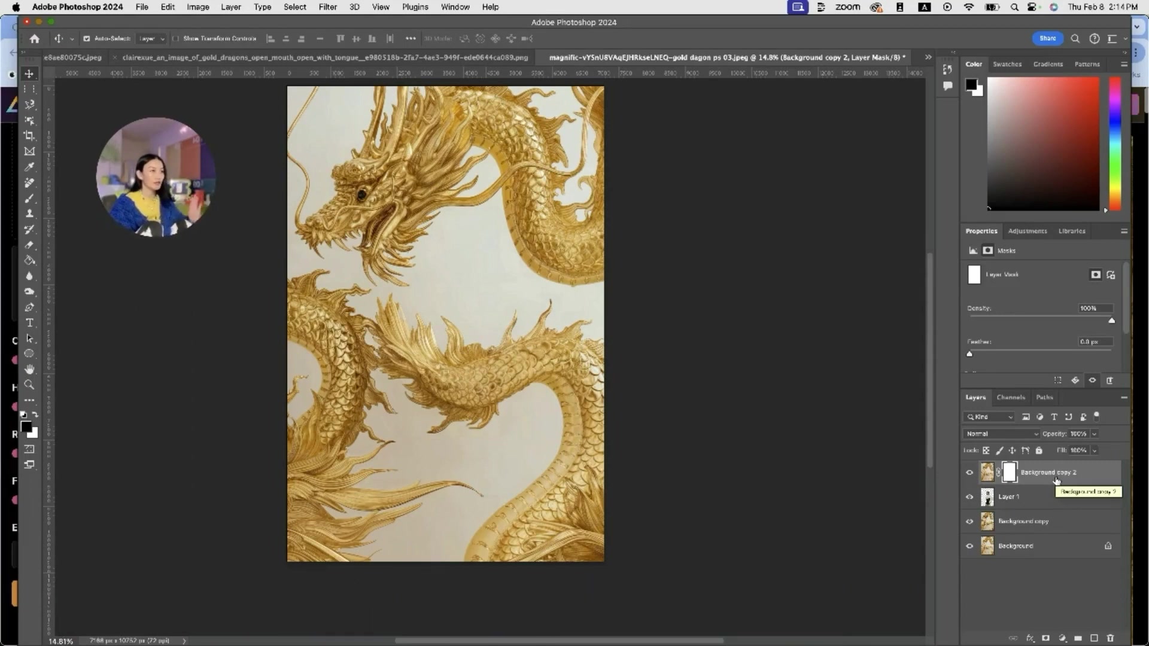This screenshot has width=1149, height=646.
Task: Click the blue Share button
Action: (1047, 38)
